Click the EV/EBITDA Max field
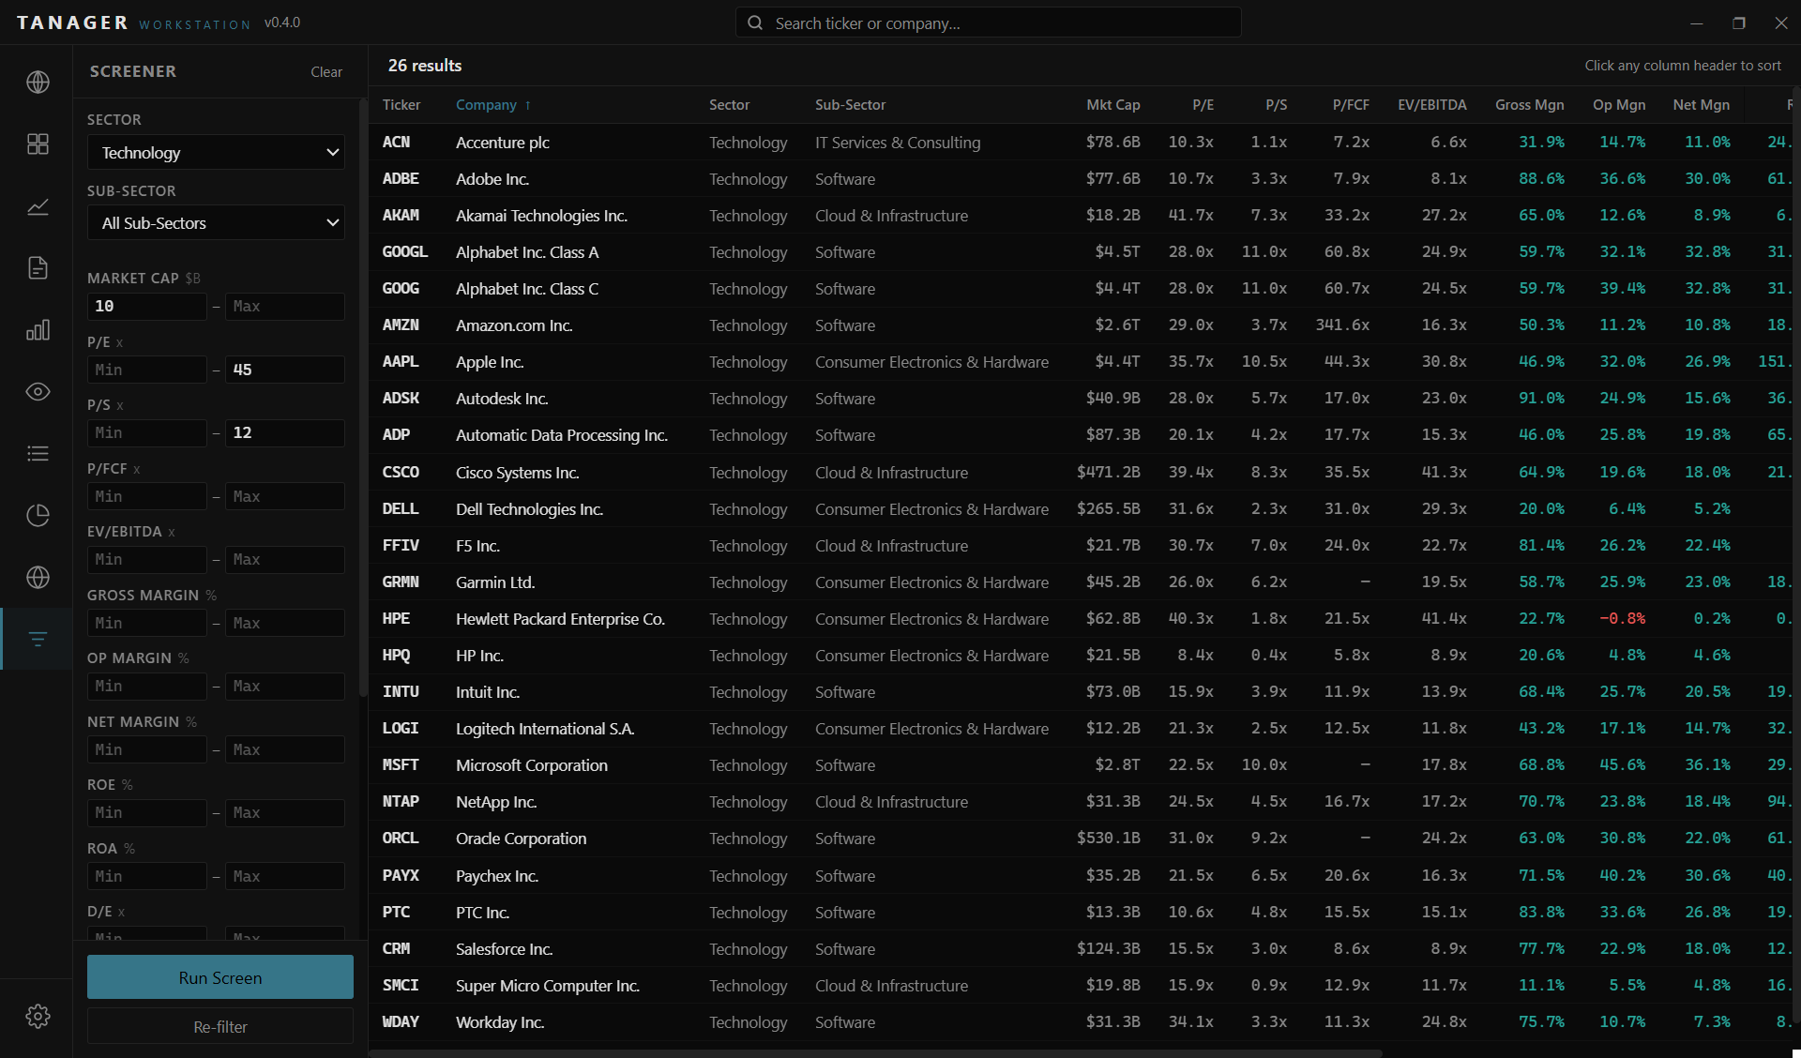Viewport: 1801px width, 1058px height. [x=285, y=560]
